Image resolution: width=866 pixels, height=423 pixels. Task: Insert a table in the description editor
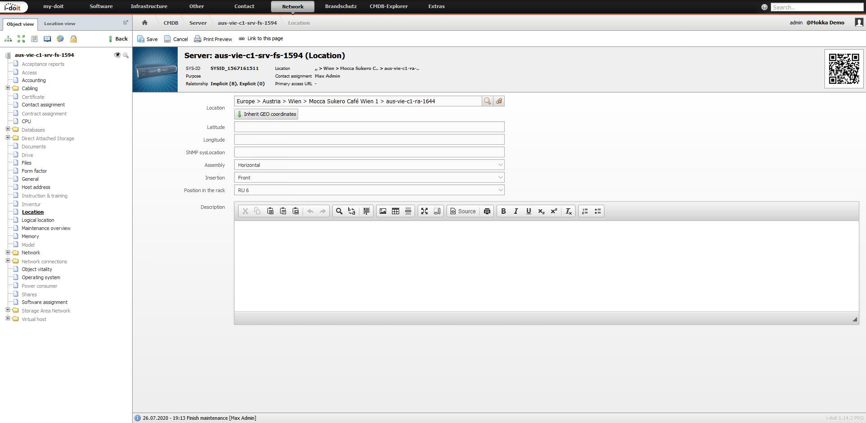396,211
